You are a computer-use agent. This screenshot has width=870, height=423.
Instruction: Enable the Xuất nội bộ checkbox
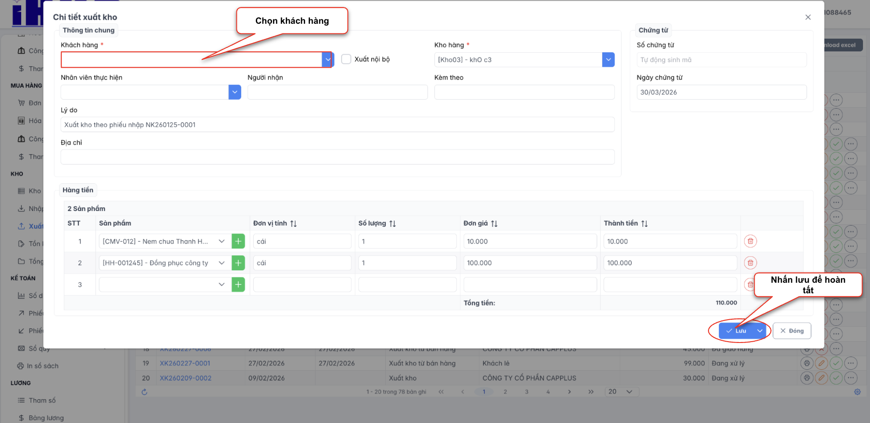(347, 59)
